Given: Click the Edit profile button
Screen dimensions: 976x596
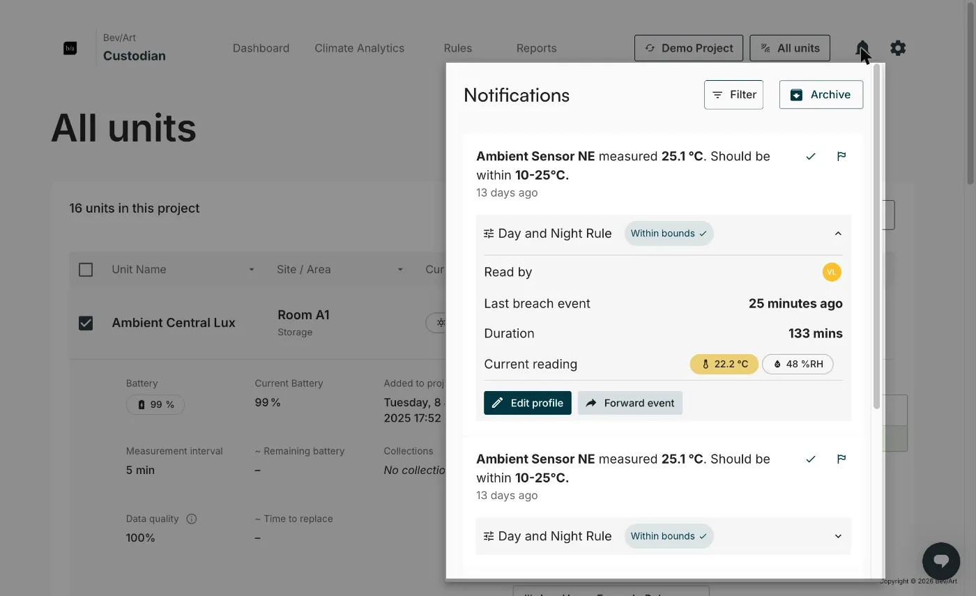Looking at the screenshot, I should tap(528, 403).
